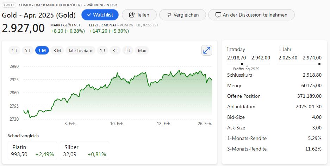Expand the chart to fullscreen
330x166 pixels.
pyautogui.click(x=207, y=50)
